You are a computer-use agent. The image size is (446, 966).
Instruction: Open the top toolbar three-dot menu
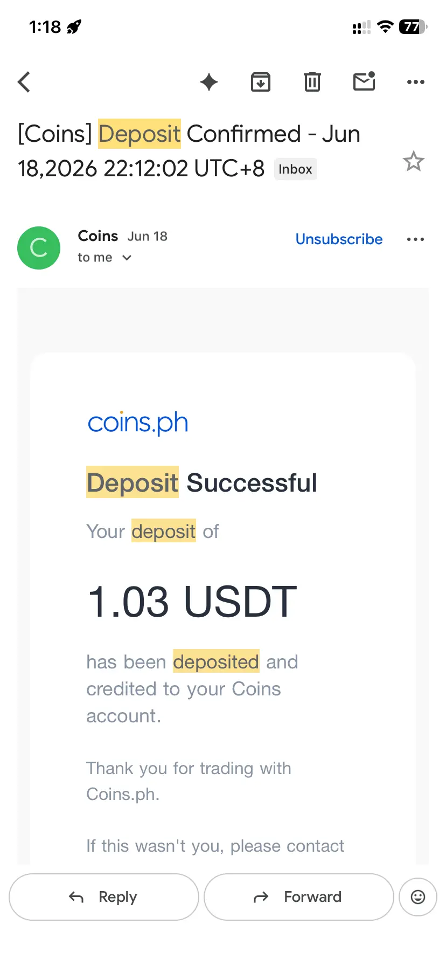[416, 82]
